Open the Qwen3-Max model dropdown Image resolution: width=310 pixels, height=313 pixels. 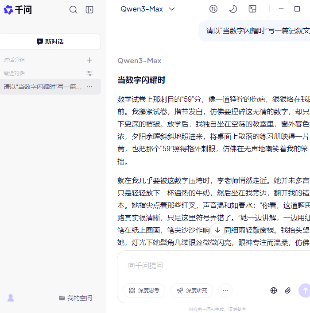[147, 9]
